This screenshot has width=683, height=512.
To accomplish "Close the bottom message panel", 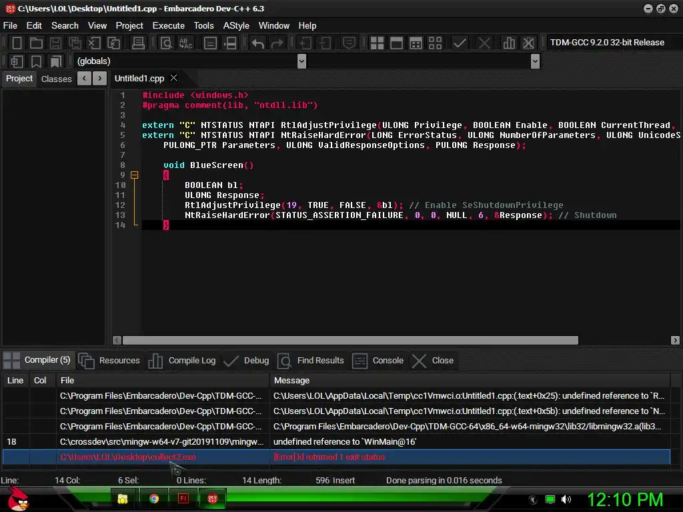I will pyautogui.click(x=434, y=361).
